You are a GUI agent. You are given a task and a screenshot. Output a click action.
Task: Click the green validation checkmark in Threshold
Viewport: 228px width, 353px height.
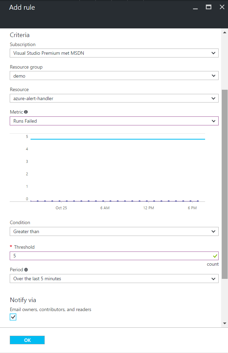pos(215,256)
